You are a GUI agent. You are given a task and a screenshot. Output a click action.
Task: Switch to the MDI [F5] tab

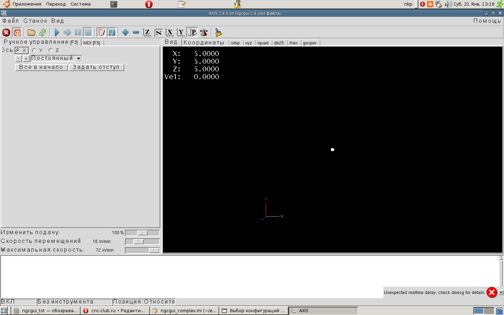(92, 43)
